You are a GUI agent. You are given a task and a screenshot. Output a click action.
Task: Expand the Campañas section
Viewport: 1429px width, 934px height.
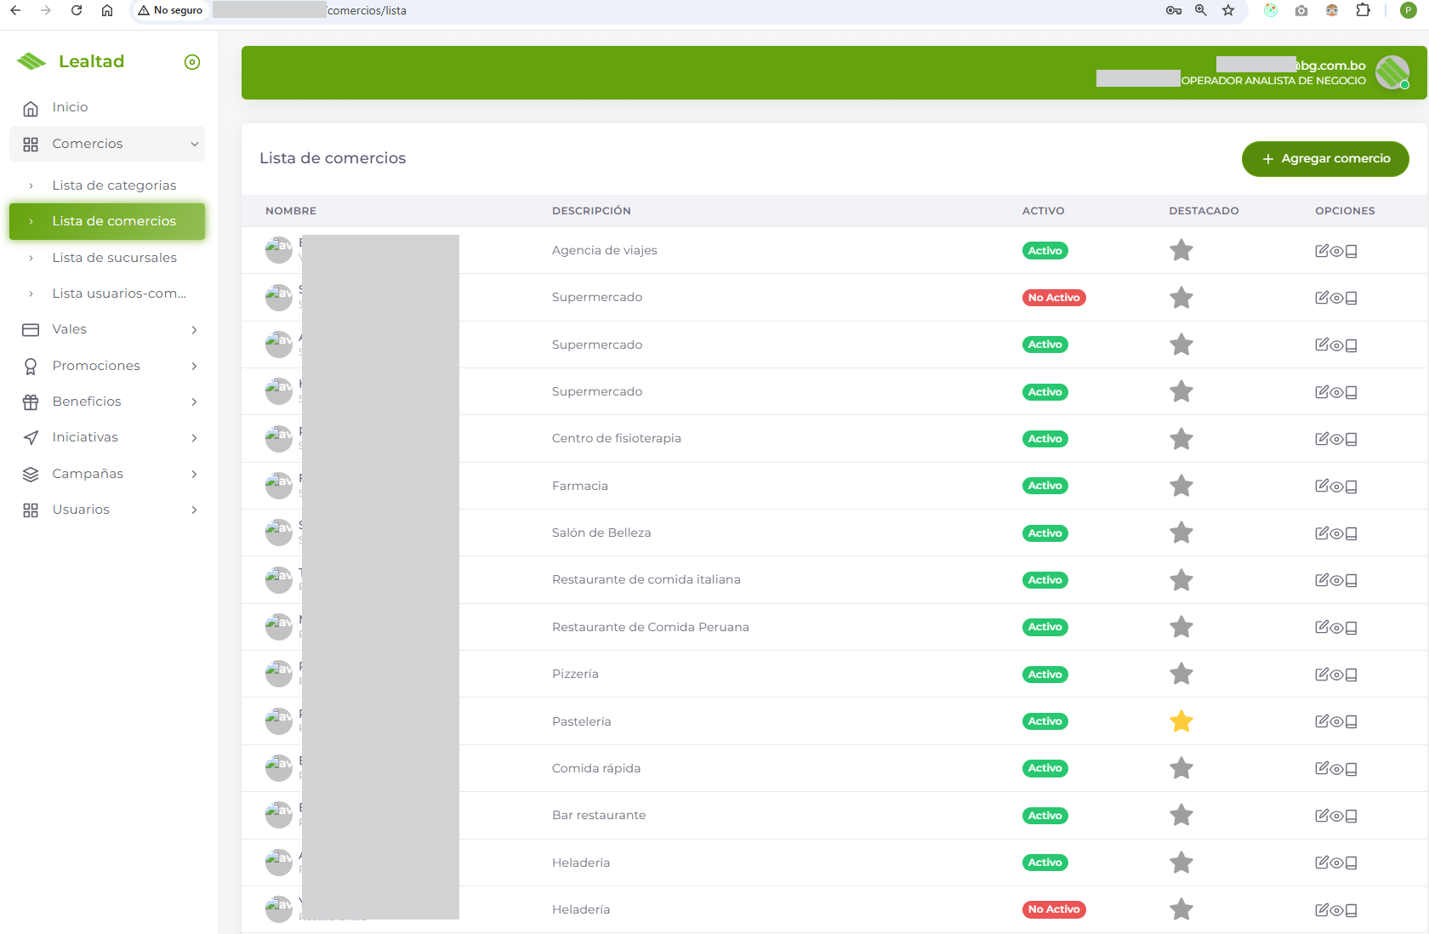pyautogui.click(x=88, y=474)
